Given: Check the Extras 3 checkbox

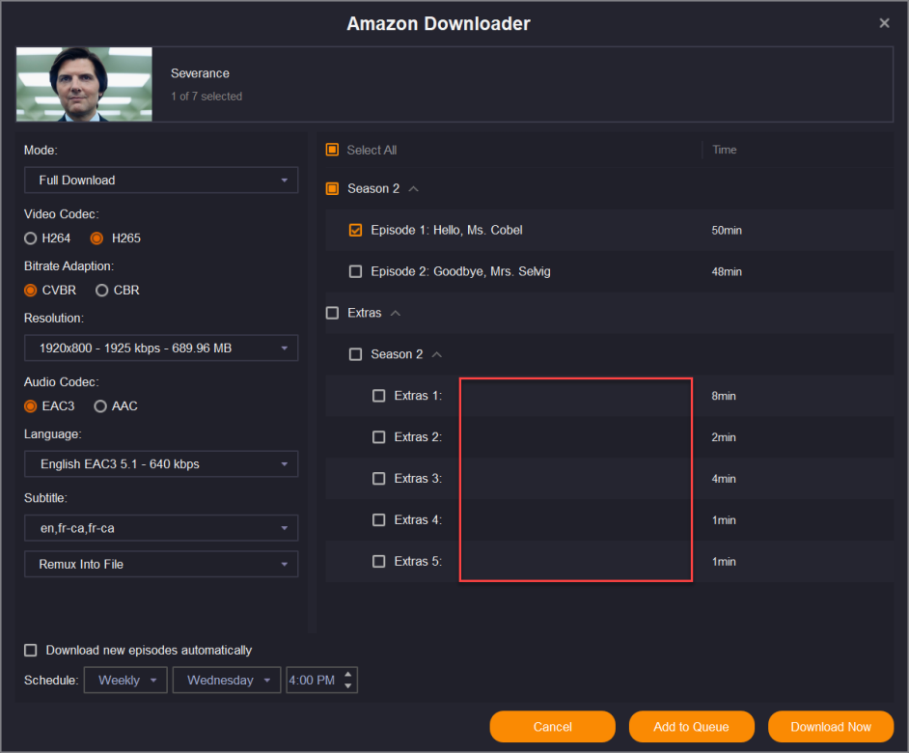Looking at the screenshot, I should pos(379,479).
